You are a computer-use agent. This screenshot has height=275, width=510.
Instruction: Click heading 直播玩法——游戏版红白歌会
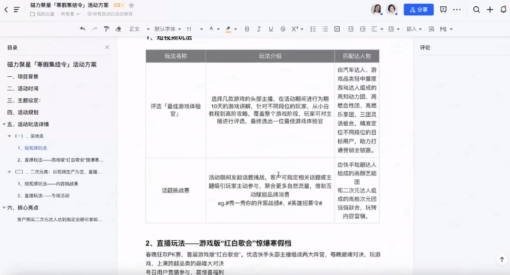coord(218,243)
